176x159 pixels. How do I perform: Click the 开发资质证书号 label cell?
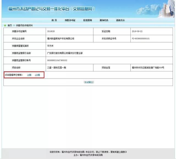[112, 38]
